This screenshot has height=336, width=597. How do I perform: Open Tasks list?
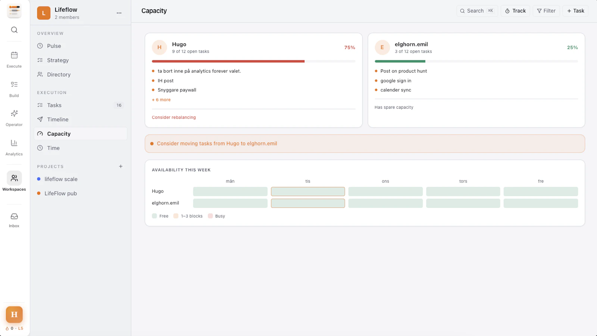pos(81,105)
